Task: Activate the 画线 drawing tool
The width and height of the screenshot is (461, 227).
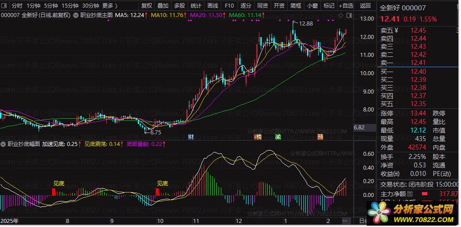Action: pos(213,5)
